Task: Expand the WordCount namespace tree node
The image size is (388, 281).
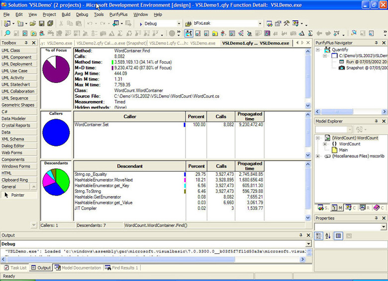Action: click(x=325, y=144)
